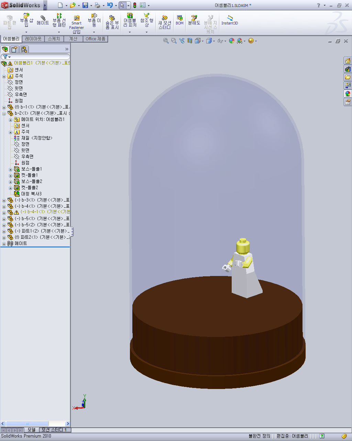Open the 부품 이동 dropdown arrow
This screenshot has height=441, width=352.
coord(94,32)
